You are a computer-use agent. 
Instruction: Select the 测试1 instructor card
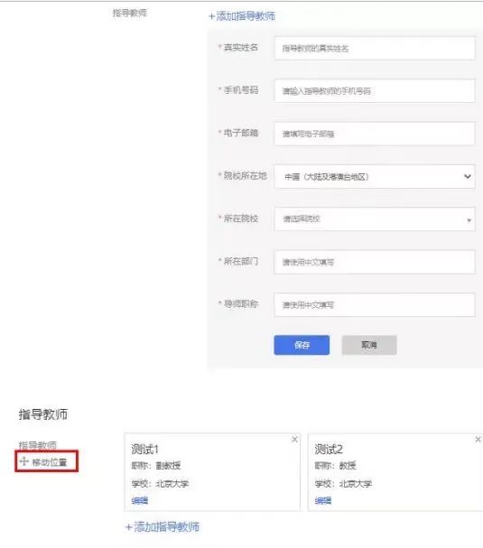pos(212,472)
